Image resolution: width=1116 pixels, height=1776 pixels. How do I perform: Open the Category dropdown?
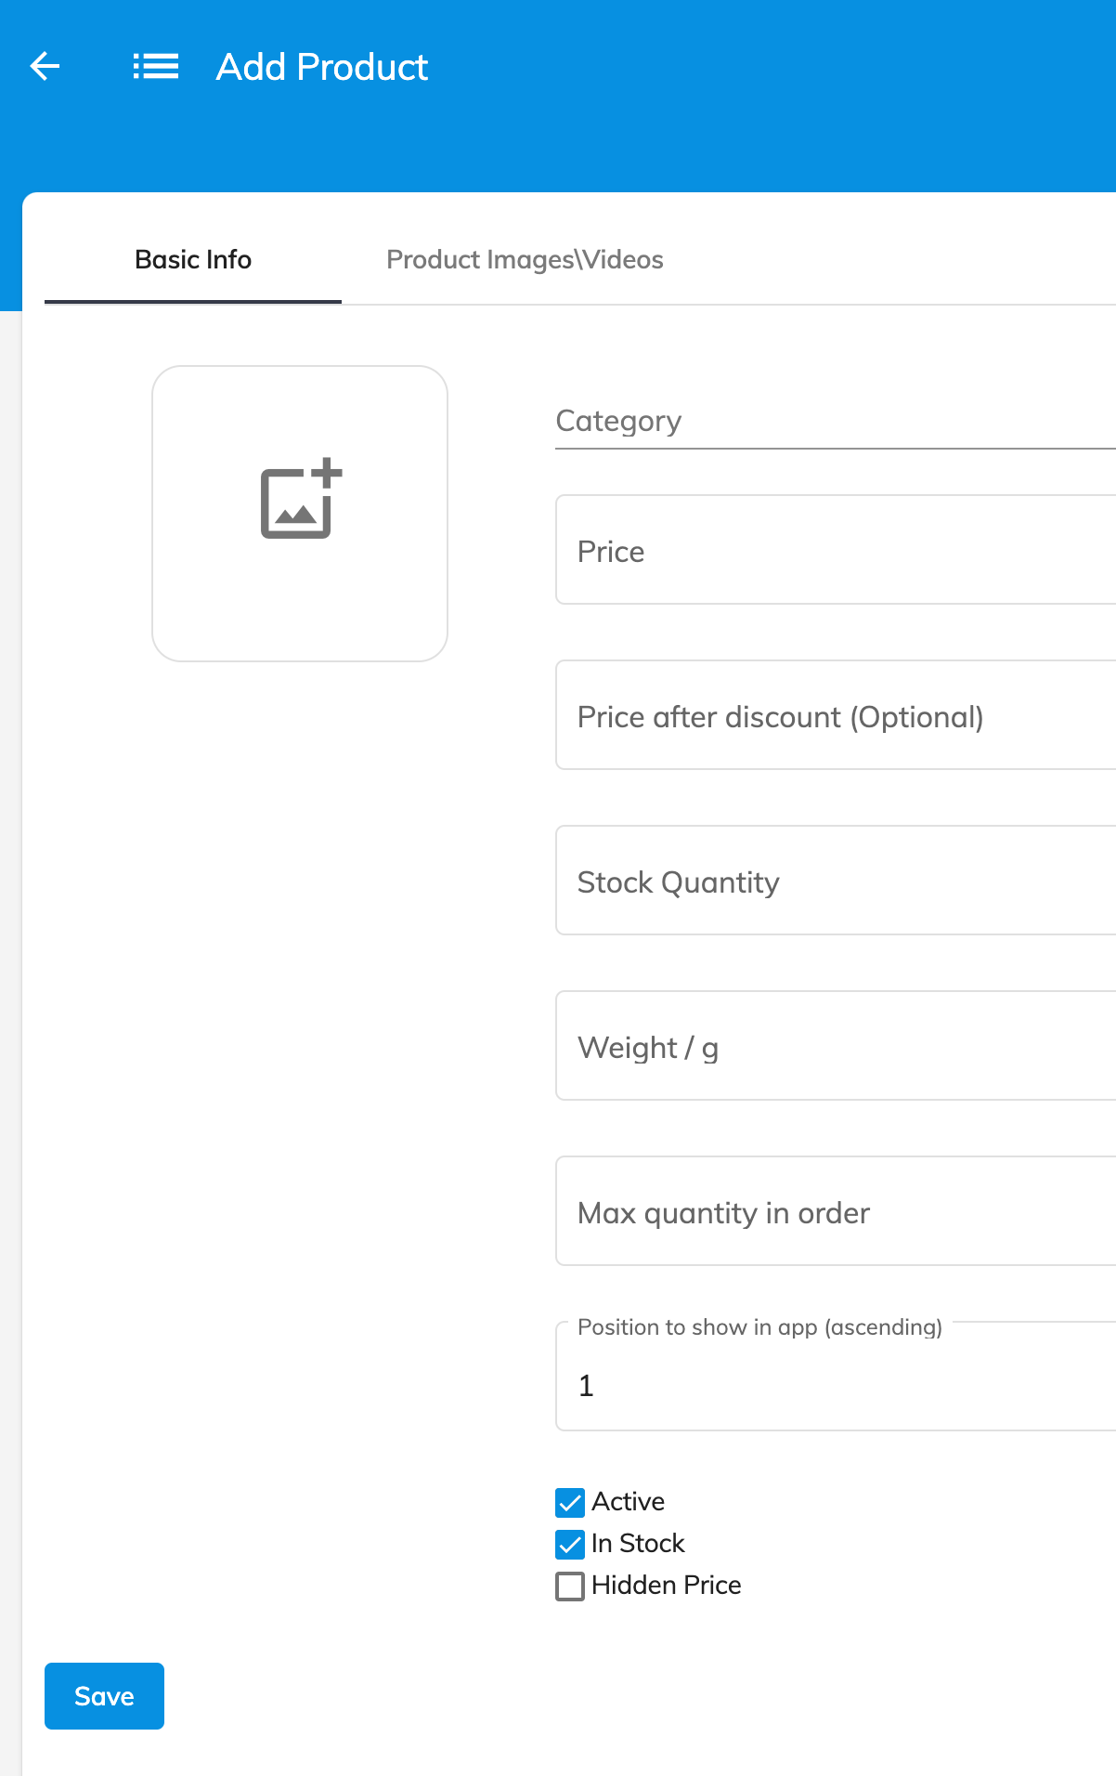pyautogui.click(x=836, y=423)
